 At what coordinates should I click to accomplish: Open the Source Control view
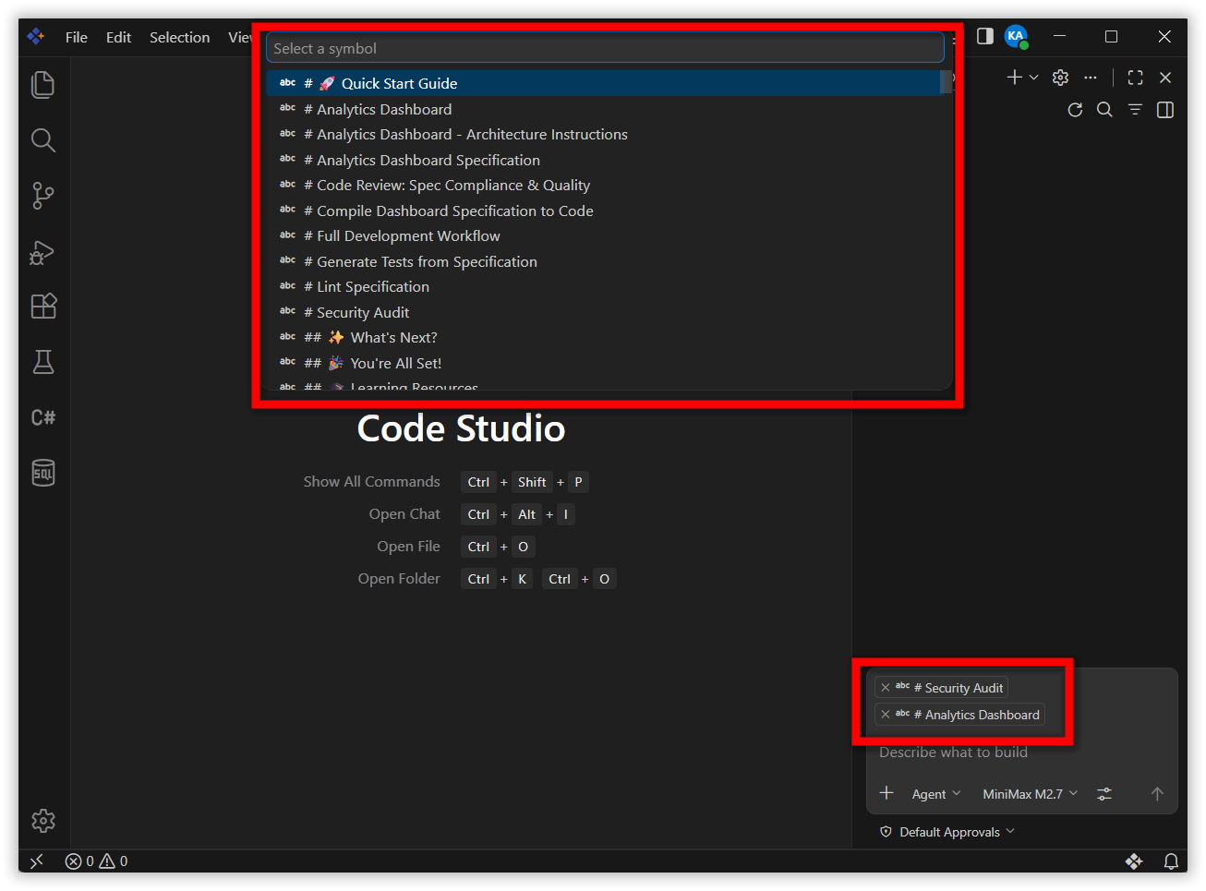click(43, 196)
